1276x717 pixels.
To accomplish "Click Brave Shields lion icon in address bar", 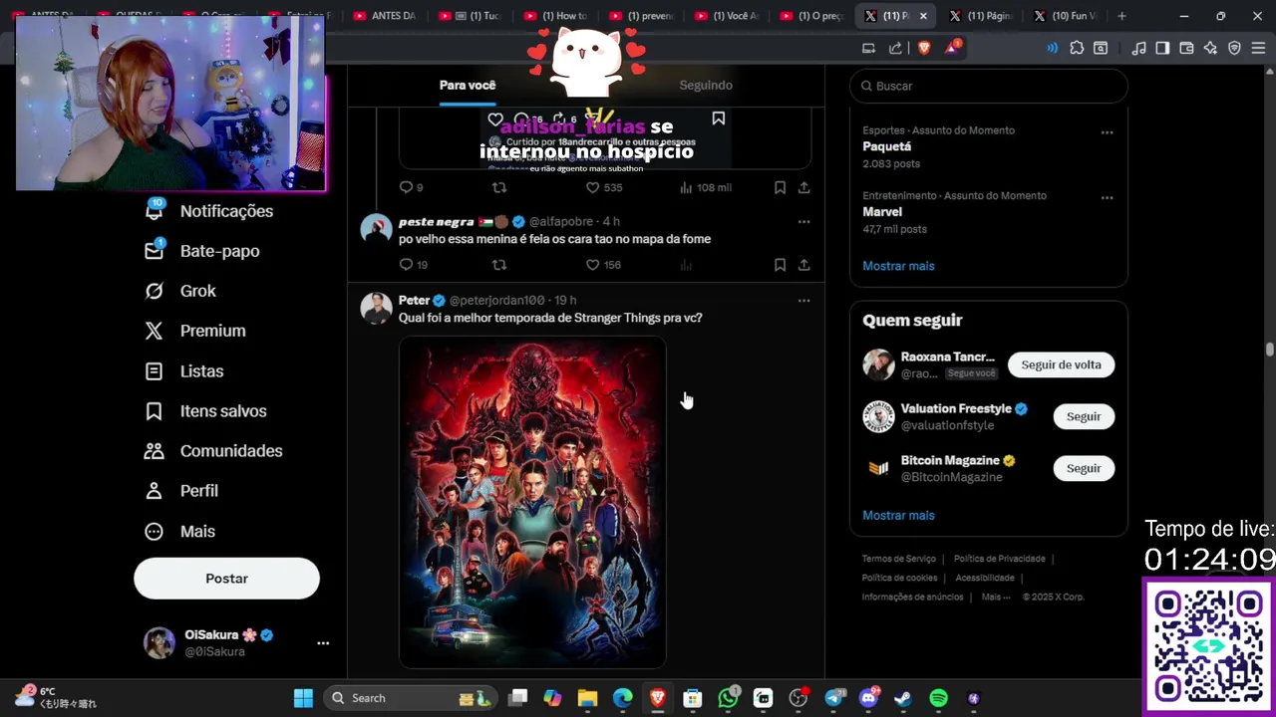I will 923,48.
